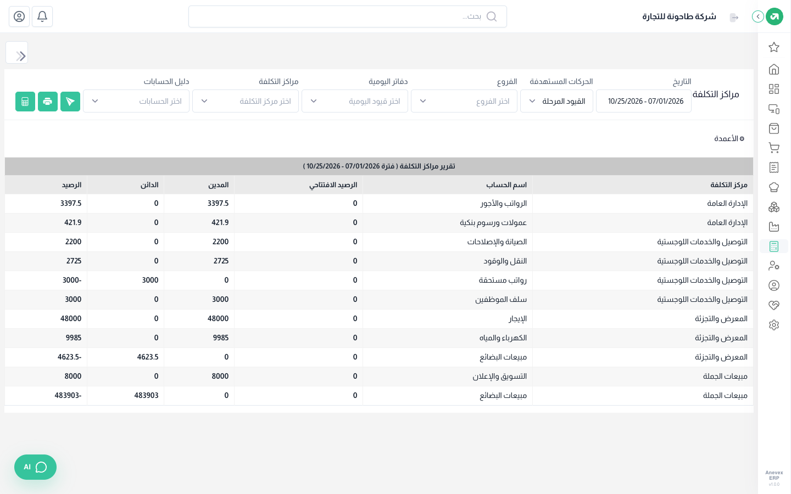Viewport: 791px width, 494px height.
Task: Open اختر قيود اليومية journals dropdown
Action: click(355, 101)
